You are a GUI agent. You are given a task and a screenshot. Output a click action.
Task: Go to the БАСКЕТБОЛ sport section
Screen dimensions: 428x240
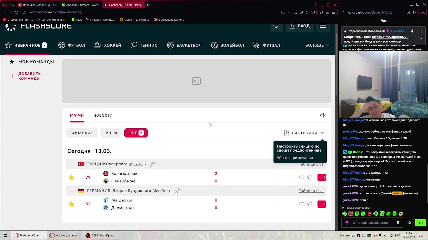[x=184, y=45]
